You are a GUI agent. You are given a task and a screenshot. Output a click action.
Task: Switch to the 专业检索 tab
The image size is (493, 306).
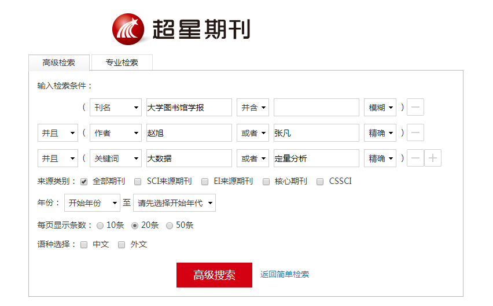[122, 62]
